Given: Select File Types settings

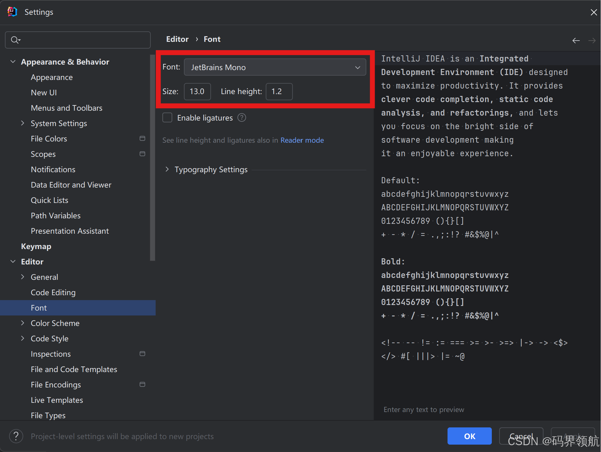Looking at the screenshot, I should (48, 415).
